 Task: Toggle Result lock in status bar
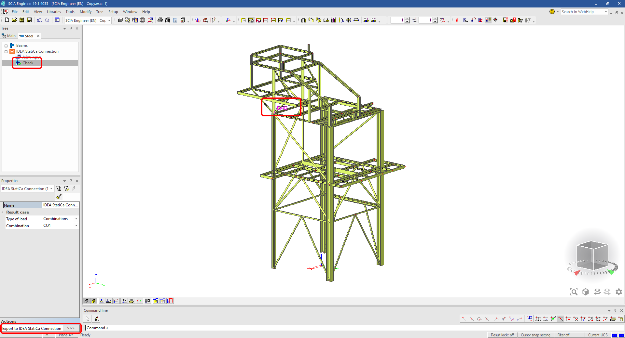(502, 335)
